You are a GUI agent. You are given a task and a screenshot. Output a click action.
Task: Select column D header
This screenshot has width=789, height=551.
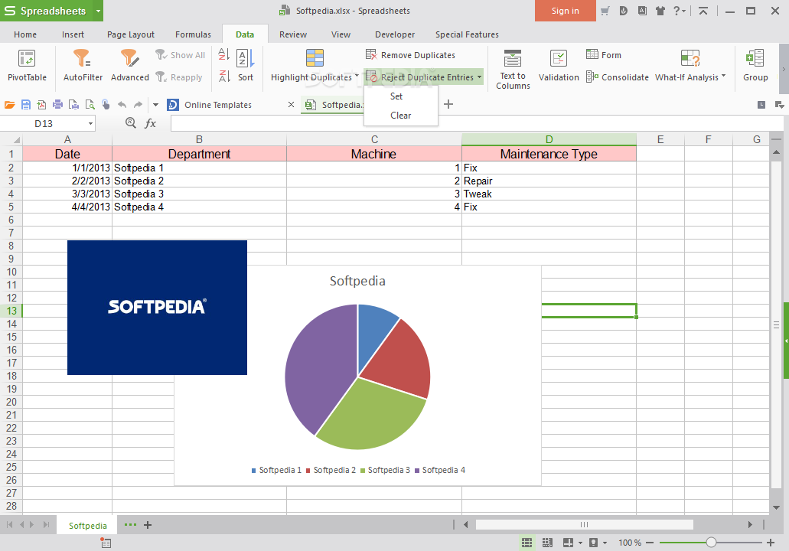point(549,139)
